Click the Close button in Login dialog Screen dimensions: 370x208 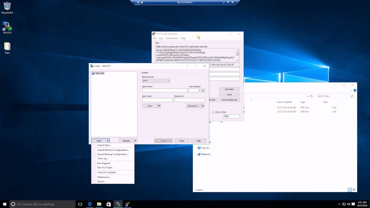182,141
